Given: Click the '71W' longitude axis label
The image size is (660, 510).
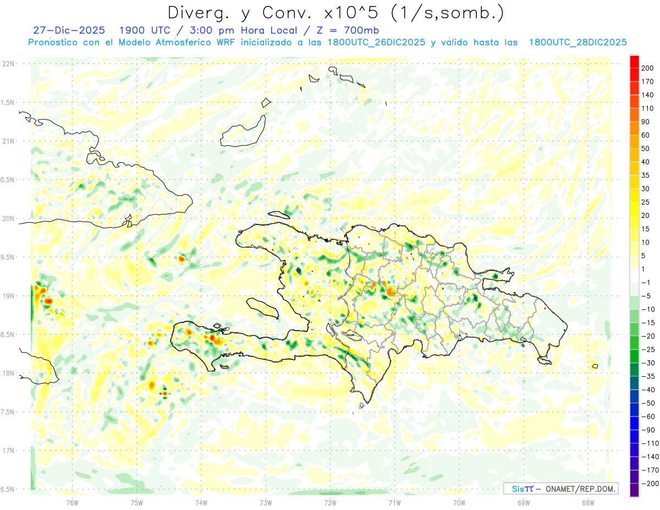Looking at the screenshot, I should pyautogui.click(x=394, y=503).
